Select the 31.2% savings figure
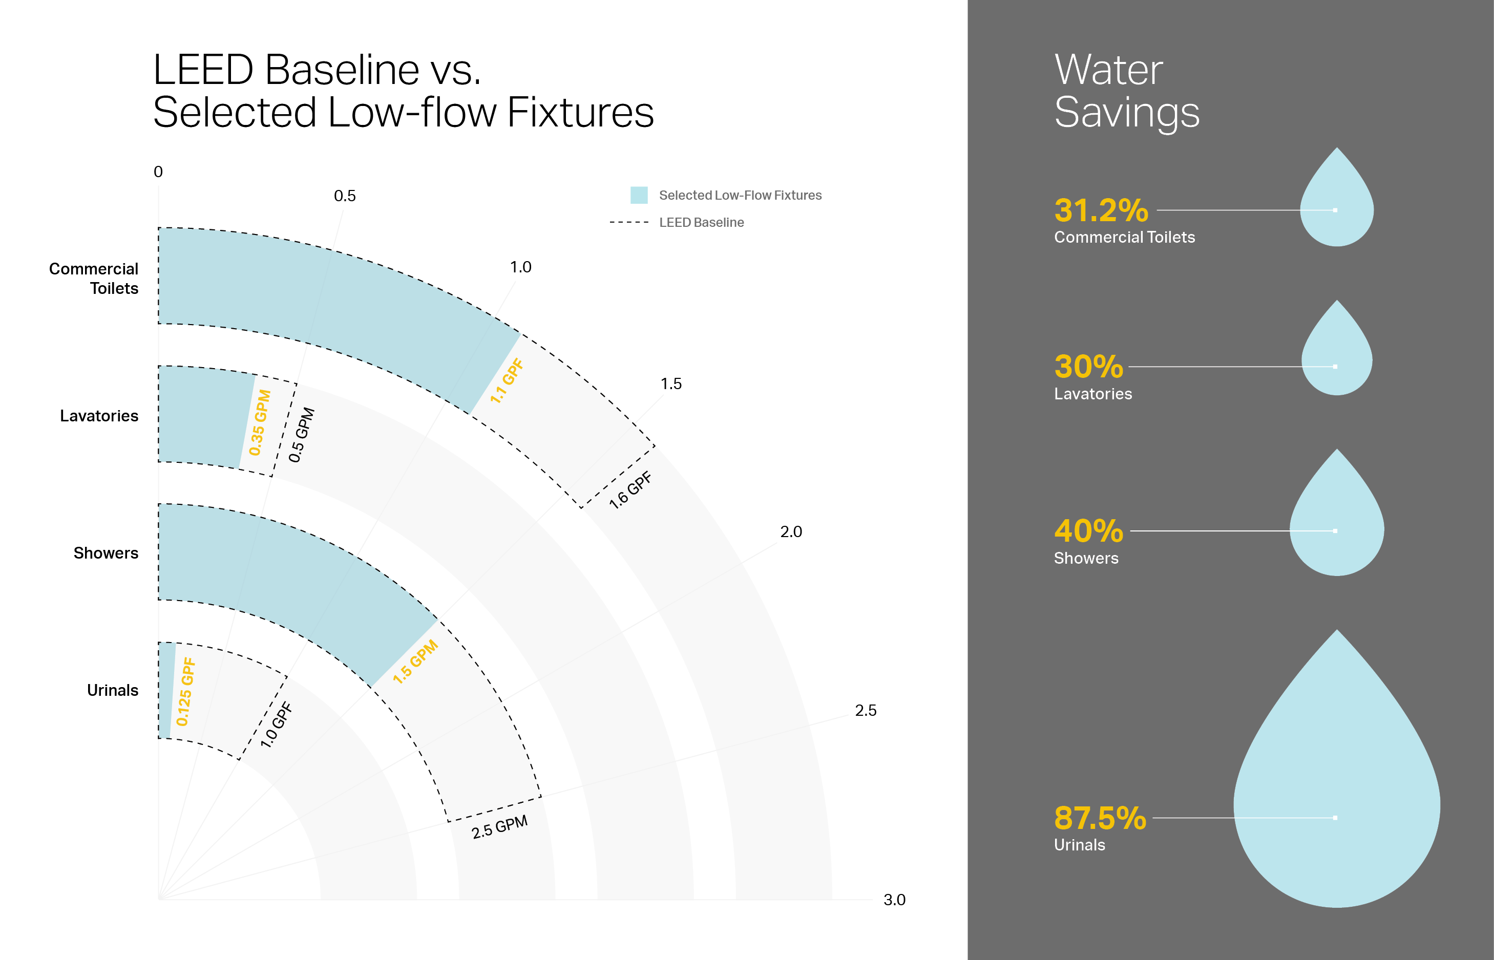Image resolution: width=1494 pixels, height=960 pixels. click(x=1101, y=210)
